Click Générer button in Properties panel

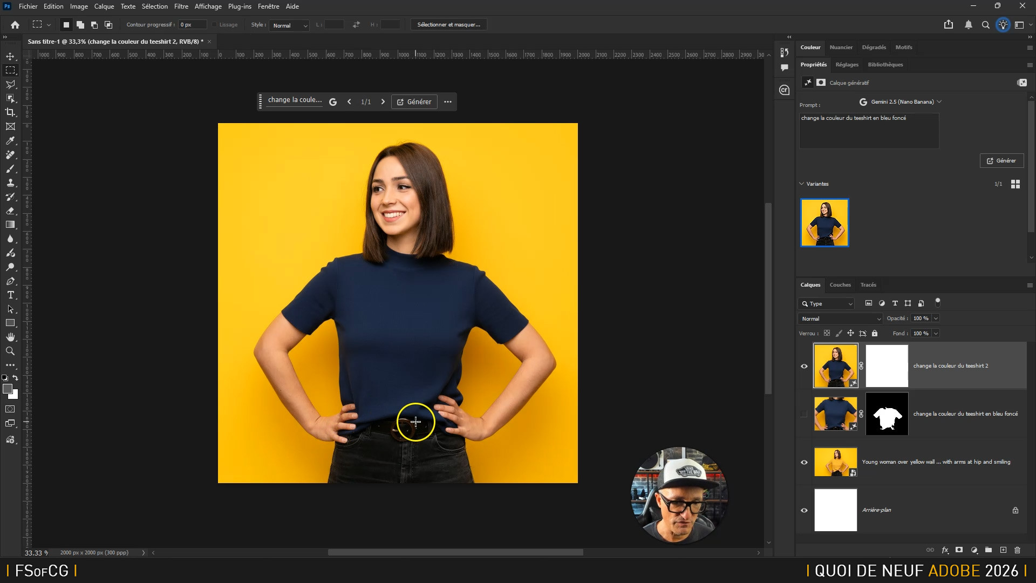1001,161
